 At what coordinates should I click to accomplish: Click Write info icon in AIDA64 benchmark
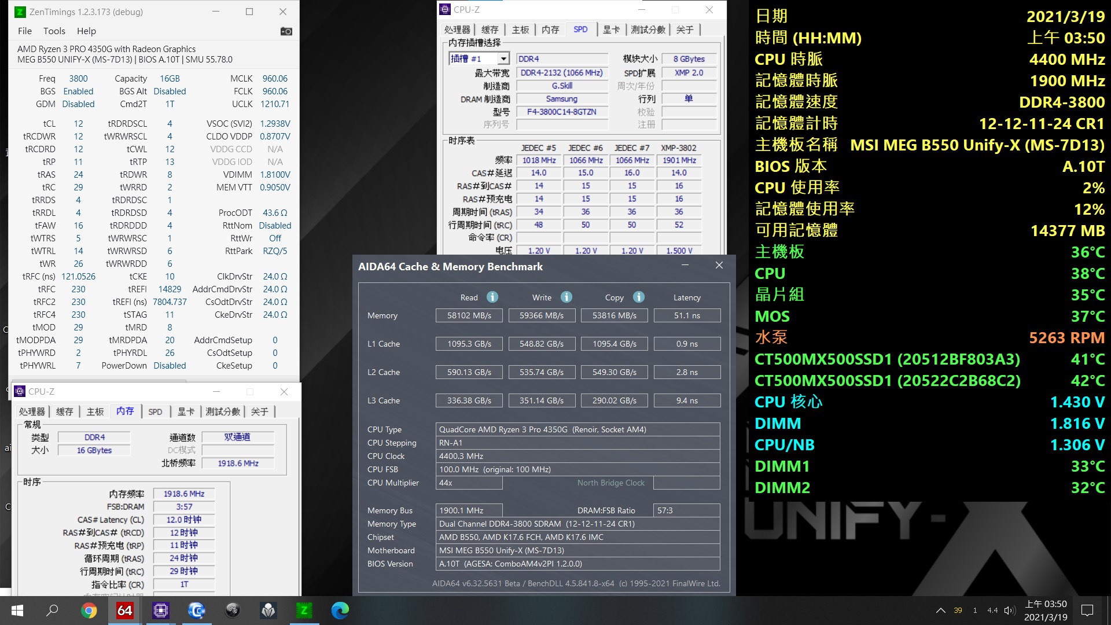tap(566, 297)
